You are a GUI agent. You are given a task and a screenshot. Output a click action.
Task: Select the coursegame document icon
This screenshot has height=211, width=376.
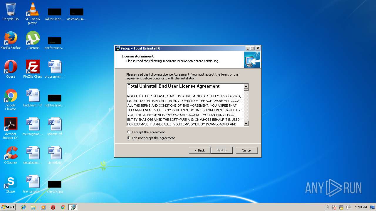pos(33,127)
